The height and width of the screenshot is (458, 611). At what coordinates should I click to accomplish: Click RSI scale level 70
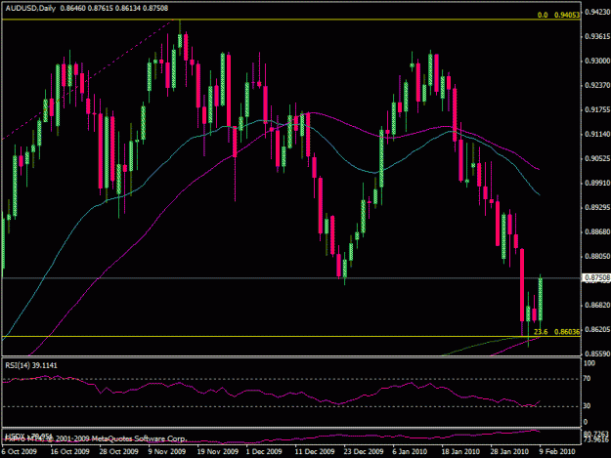click(x=587, y=379)
